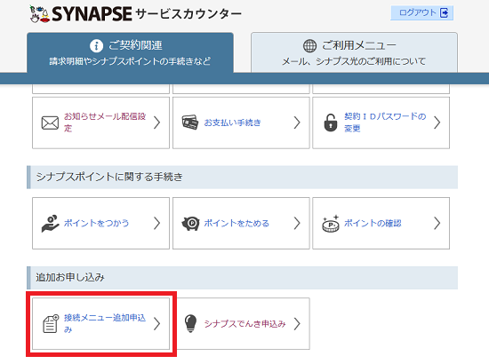
Task: Open お支払い手続き link
Action: tap(232, 123)
